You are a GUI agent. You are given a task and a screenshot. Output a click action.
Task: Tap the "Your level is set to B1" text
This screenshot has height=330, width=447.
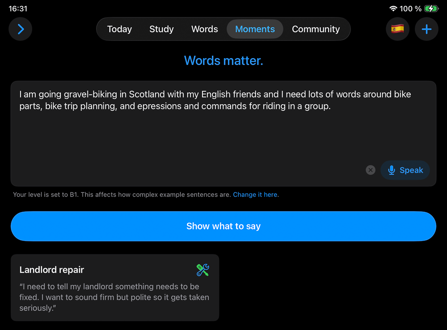121,195
